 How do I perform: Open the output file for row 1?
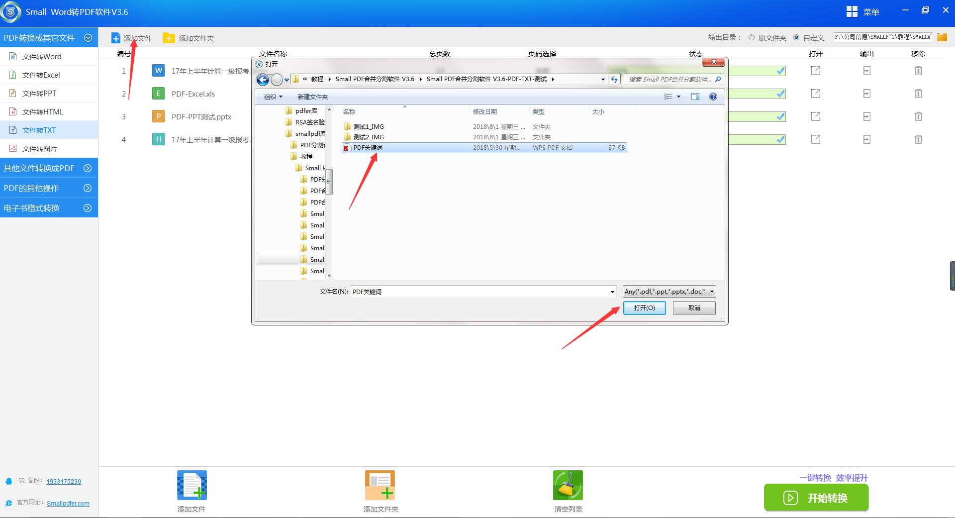816,71
